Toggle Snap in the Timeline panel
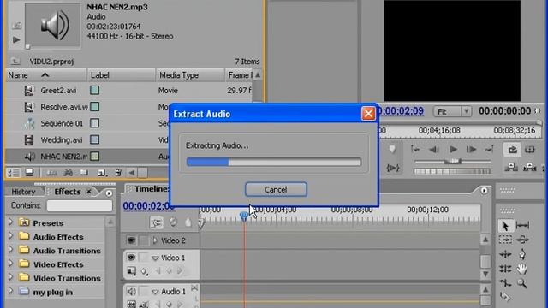 tap(156, 222)
